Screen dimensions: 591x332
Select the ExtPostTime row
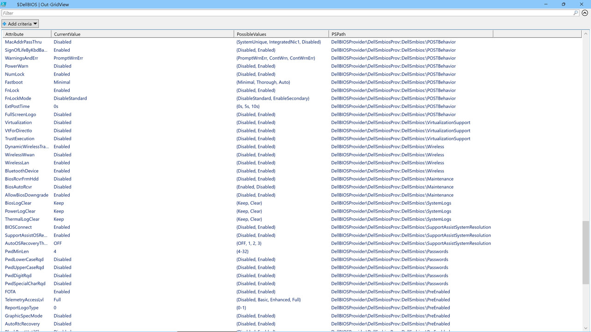point(292,107)
